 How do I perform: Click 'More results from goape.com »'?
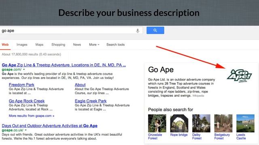click(x=32, y=116)
